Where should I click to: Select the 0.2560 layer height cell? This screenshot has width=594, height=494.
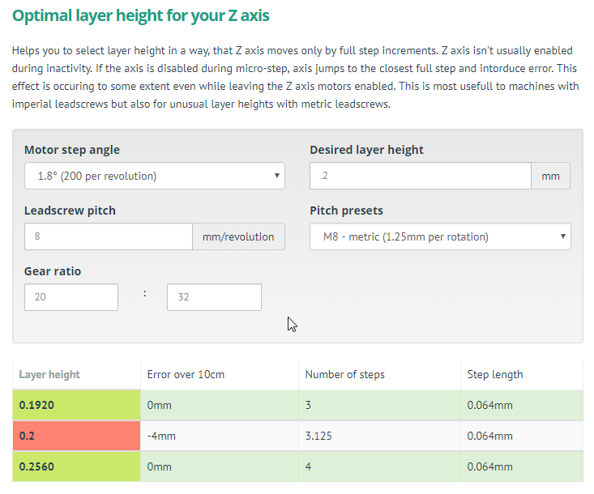click(76, 466)
